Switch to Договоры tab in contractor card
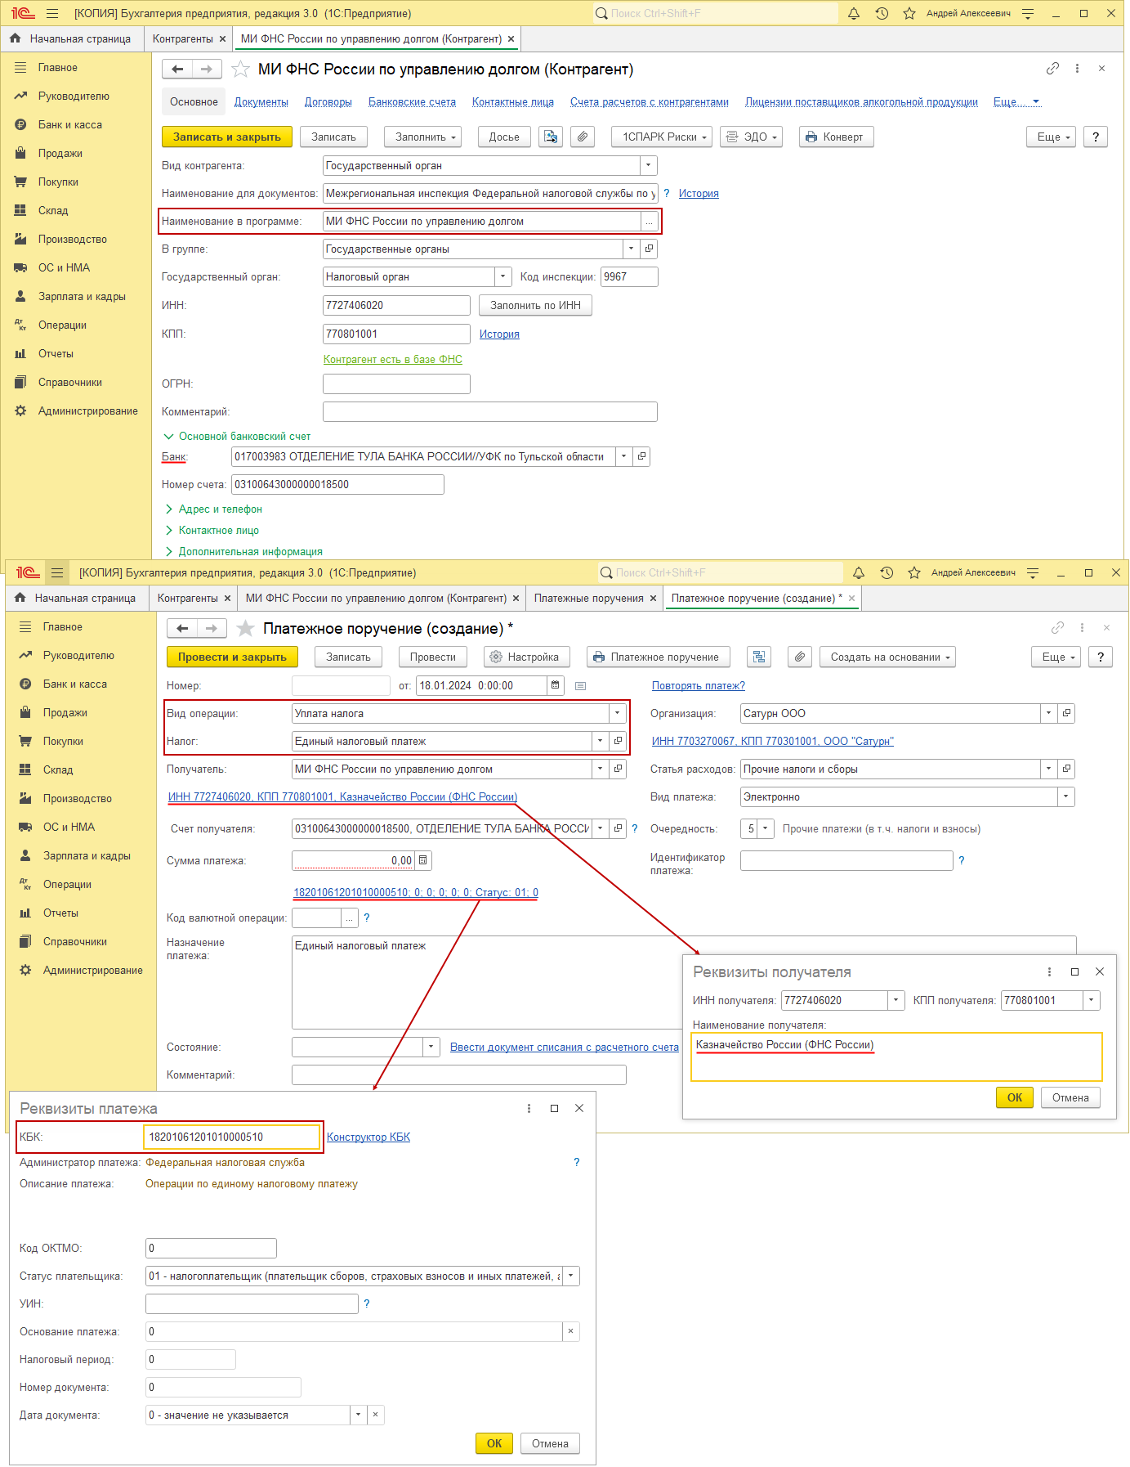Image resolution: width=1130 pixels, height=1467 pixels. (x=328, y=102)
